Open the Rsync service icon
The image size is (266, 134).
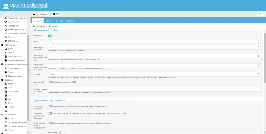(x=6, y=103)
